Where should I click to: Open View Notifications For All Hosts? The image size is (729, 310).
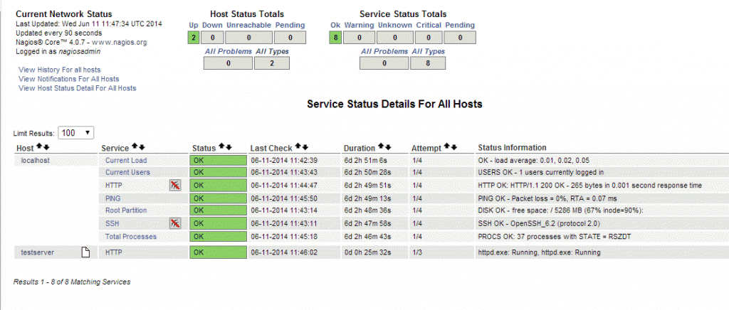coord(69,79)
